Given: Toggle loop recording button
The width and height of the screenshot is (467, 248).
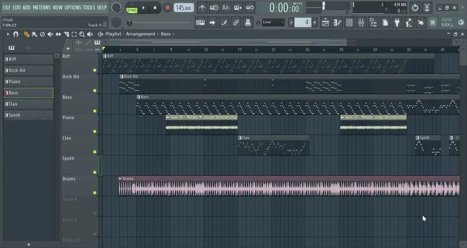Looking at the screenshot, I should coord(250,8).
